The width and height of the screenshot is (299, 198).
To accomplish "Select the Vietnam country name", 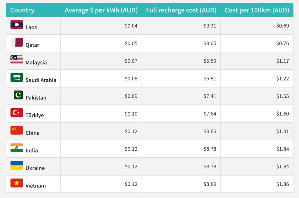I will point(36,186).
